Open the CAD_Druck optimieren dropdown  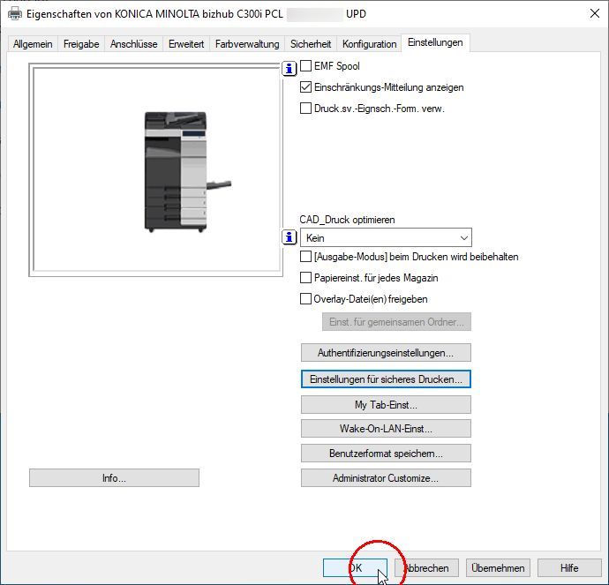[386, 237]
